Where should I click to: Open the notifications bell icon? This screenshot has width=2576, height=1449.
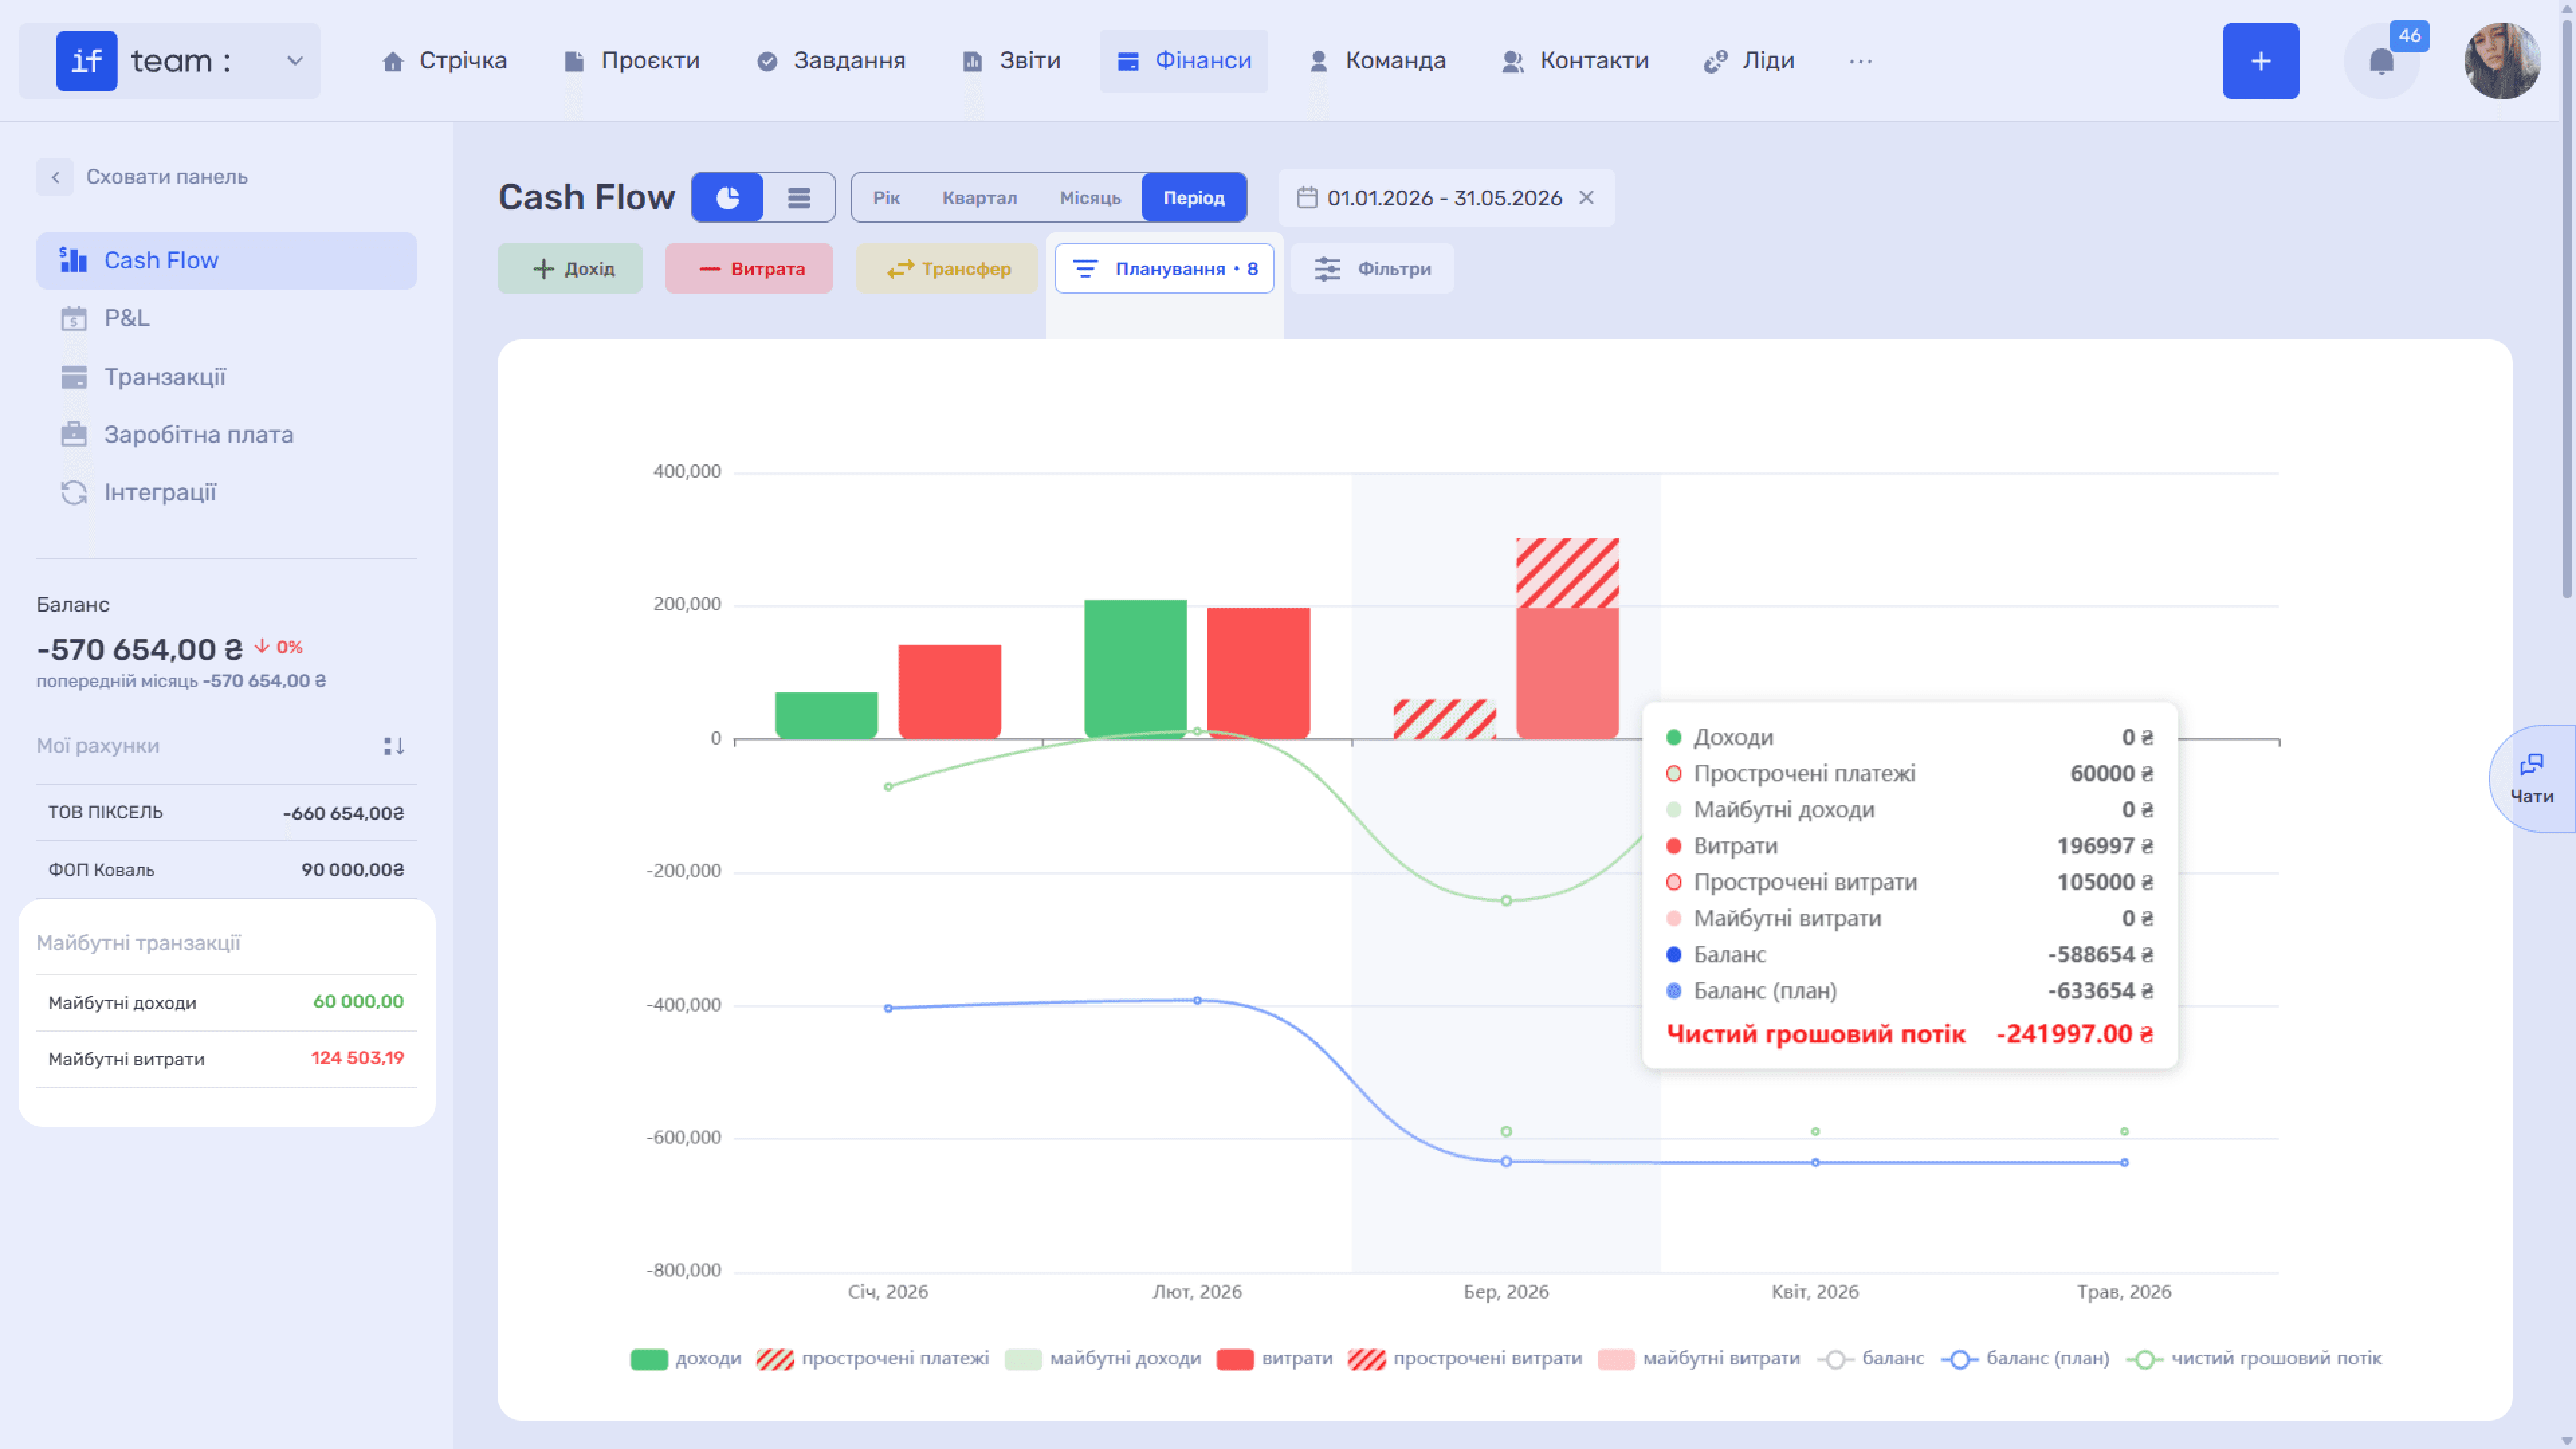click(2381, 62)
